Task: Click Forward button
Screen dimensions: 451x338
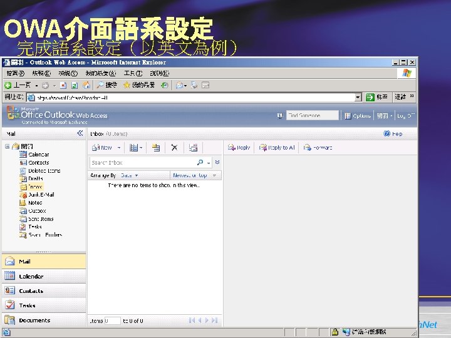Action: tap(318, 148)
